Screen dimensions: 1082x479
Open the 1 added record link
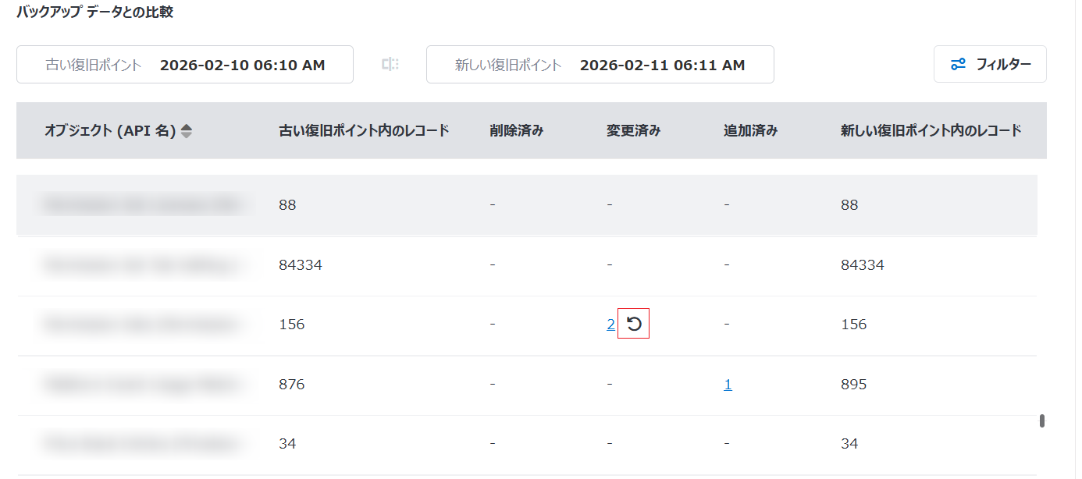pos(728,385)
